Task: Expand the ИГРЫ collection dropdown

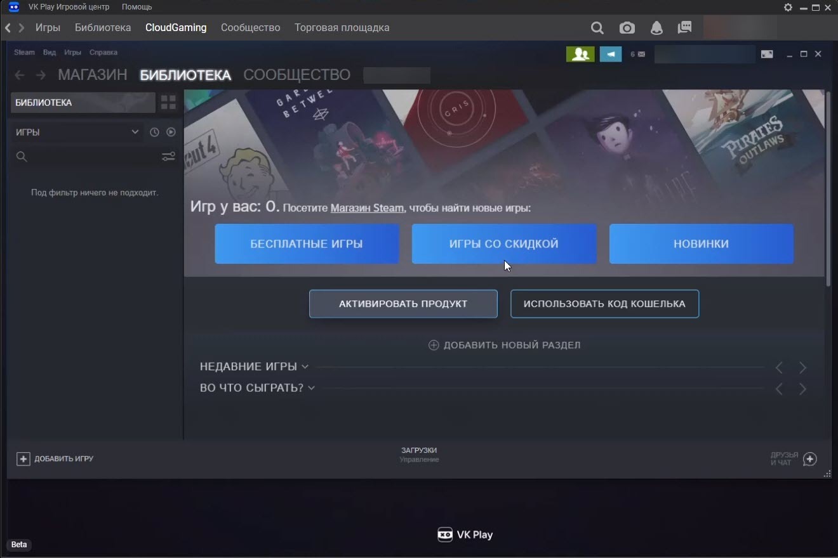Action: 135,132
